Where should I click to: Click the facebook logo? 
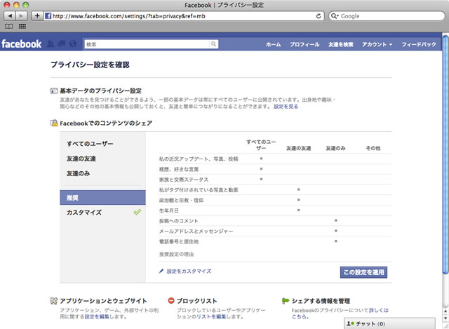[x=22, y=44]
